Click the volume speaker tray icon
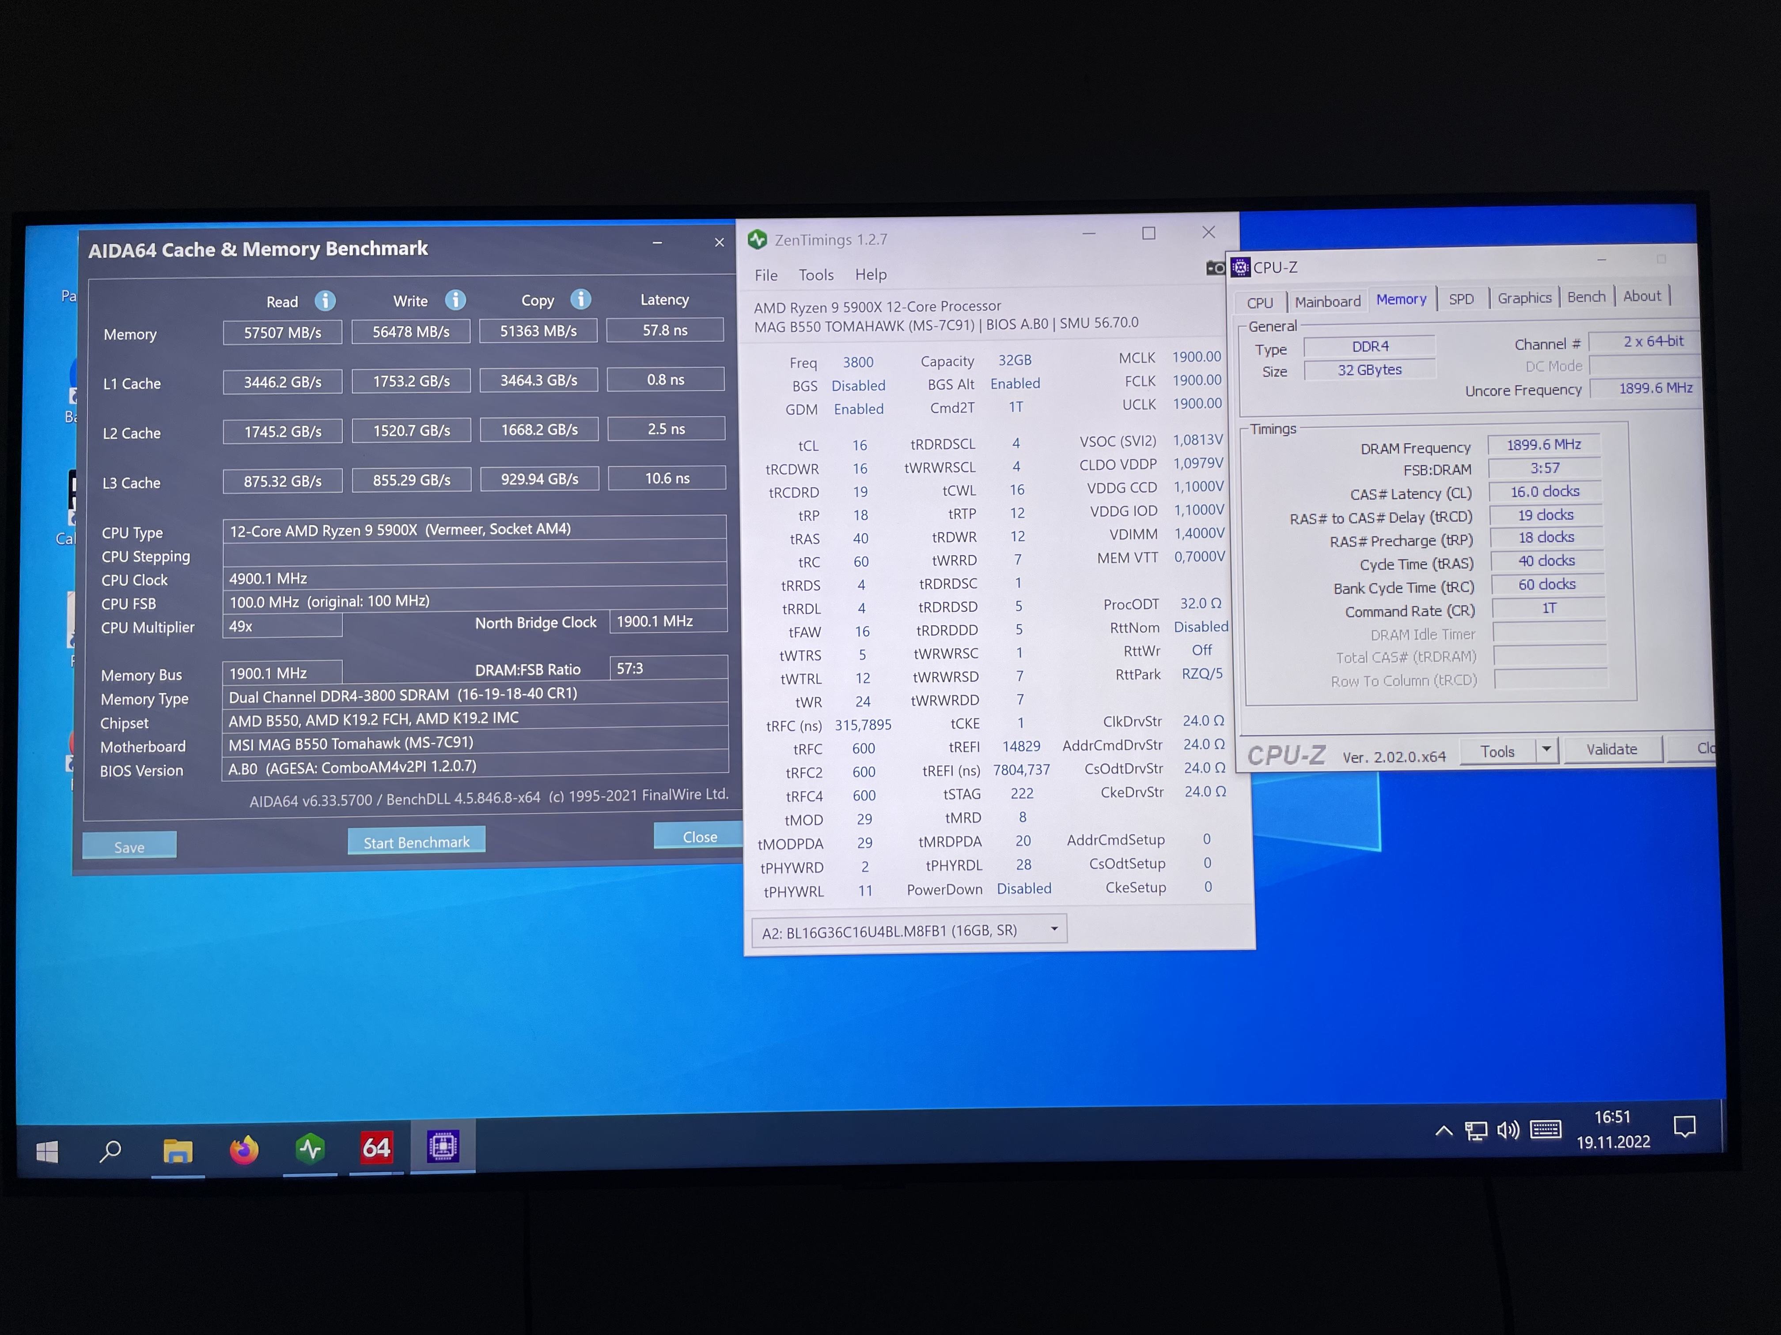 click(x=1508, y=1130)
